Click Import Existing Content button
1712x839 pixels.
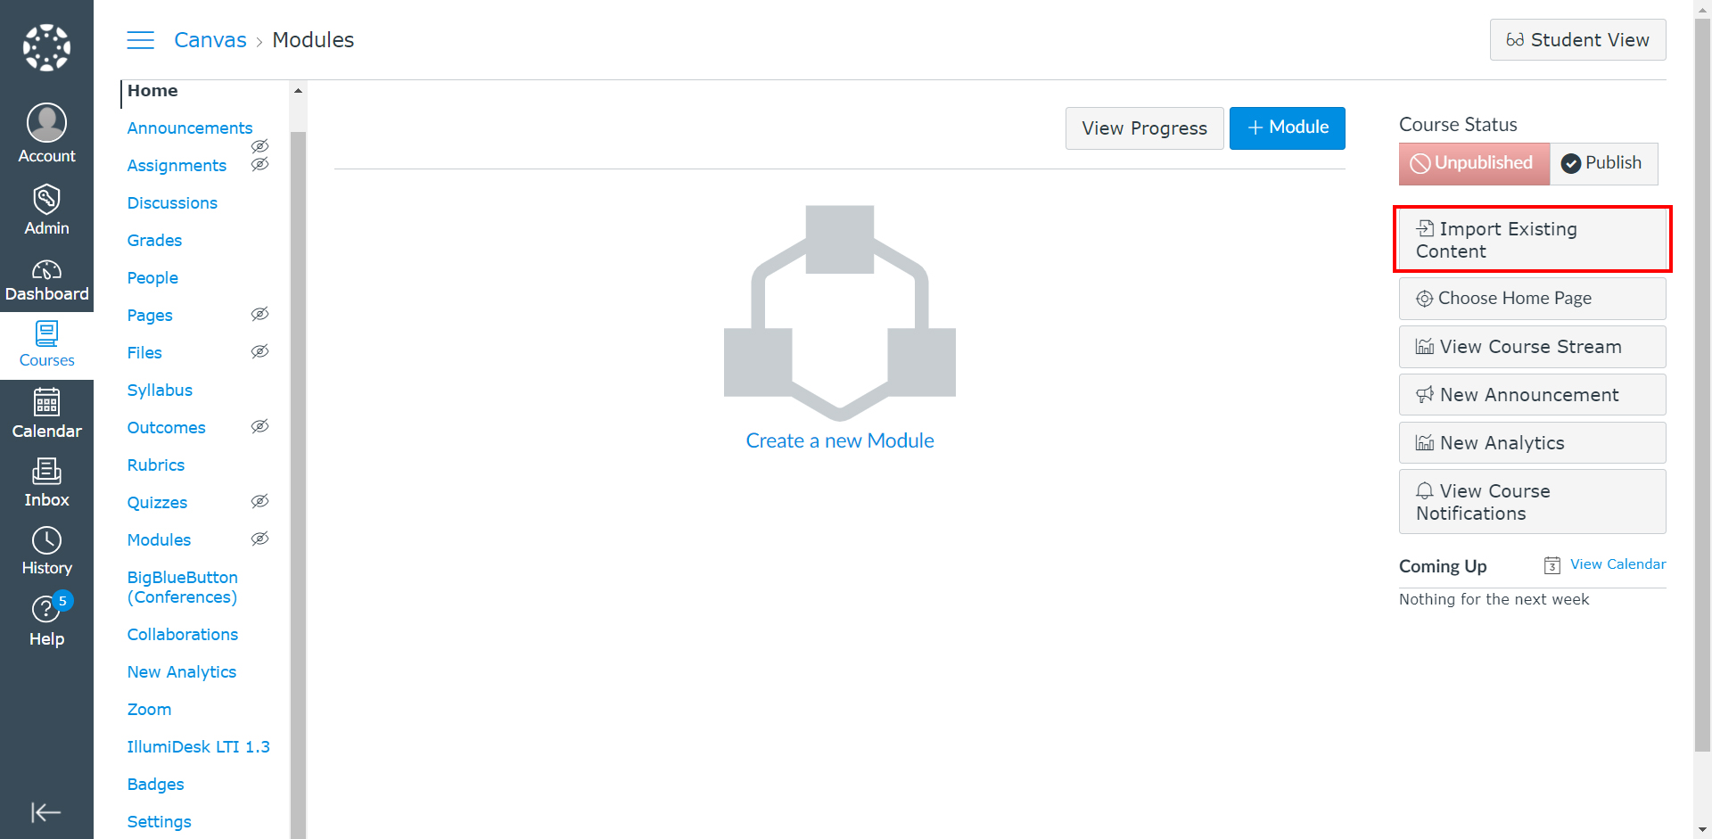coord(1532,240)
